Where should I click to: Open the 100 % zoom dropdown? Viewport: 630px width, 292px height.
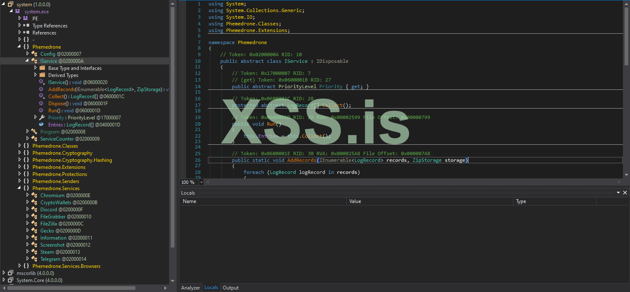(202, 182)
